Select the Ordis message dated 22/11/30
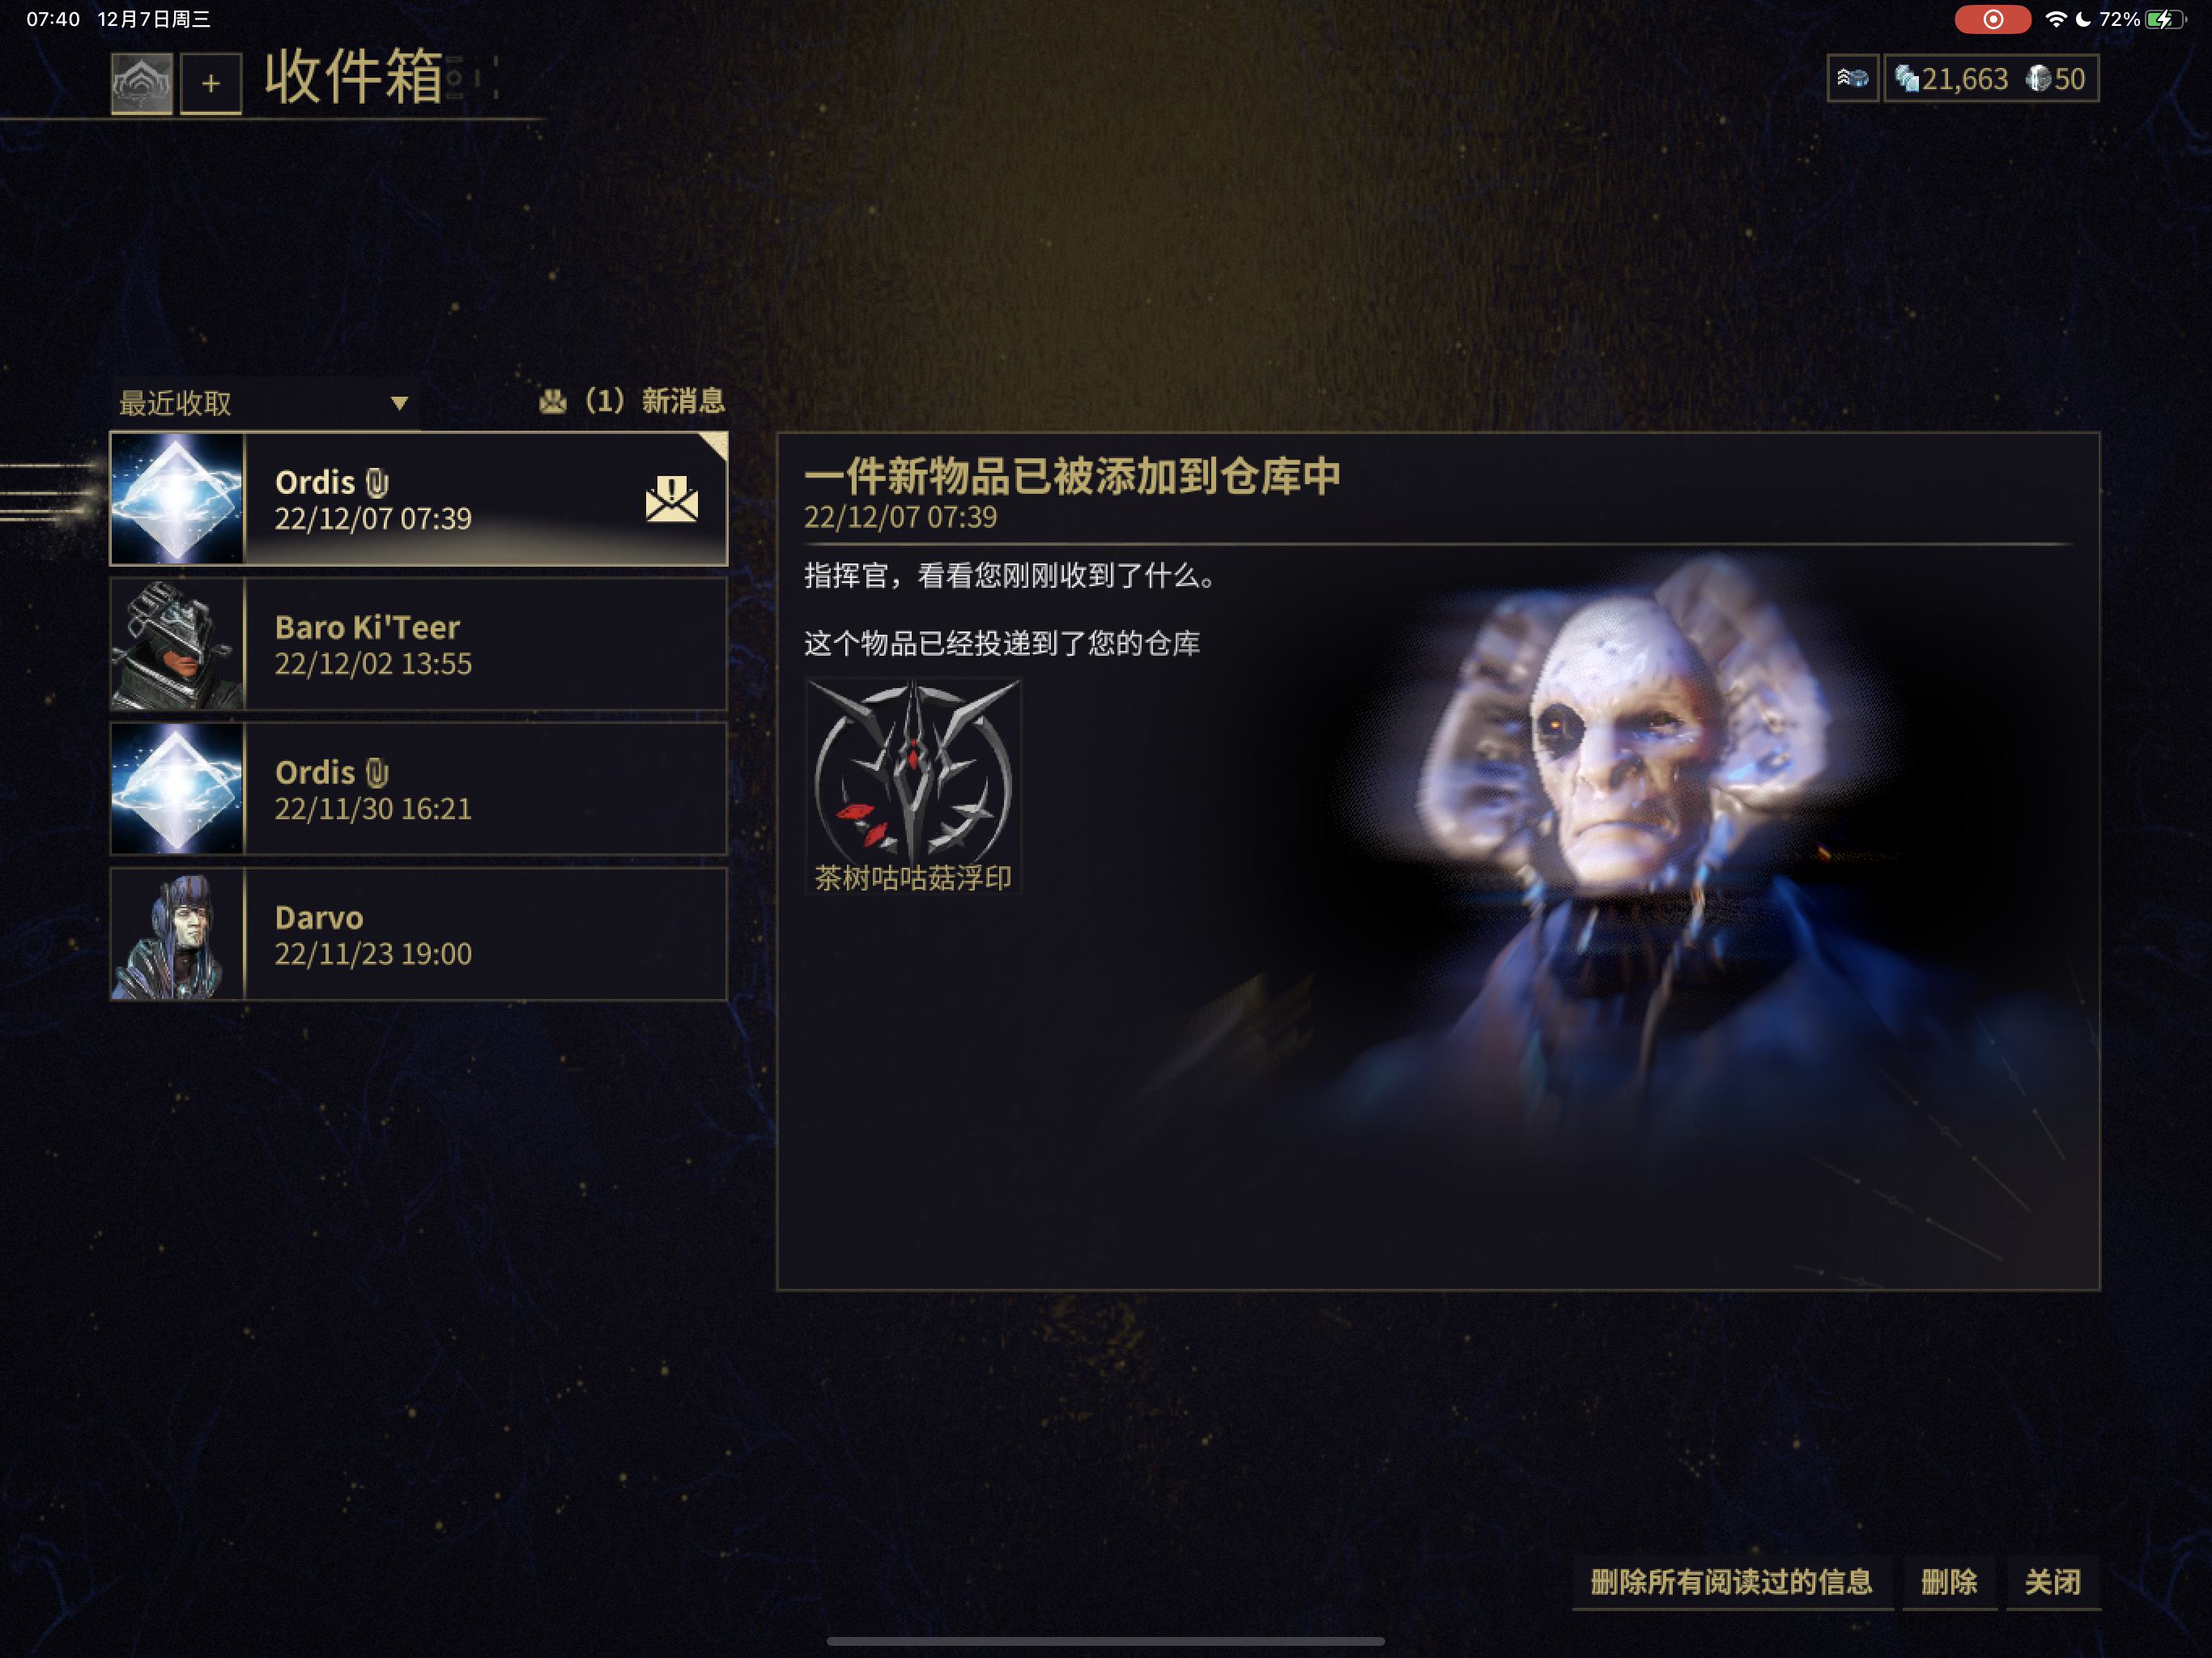The height and width of the screenshot is (1658, 2212). [x=419, y=789]
